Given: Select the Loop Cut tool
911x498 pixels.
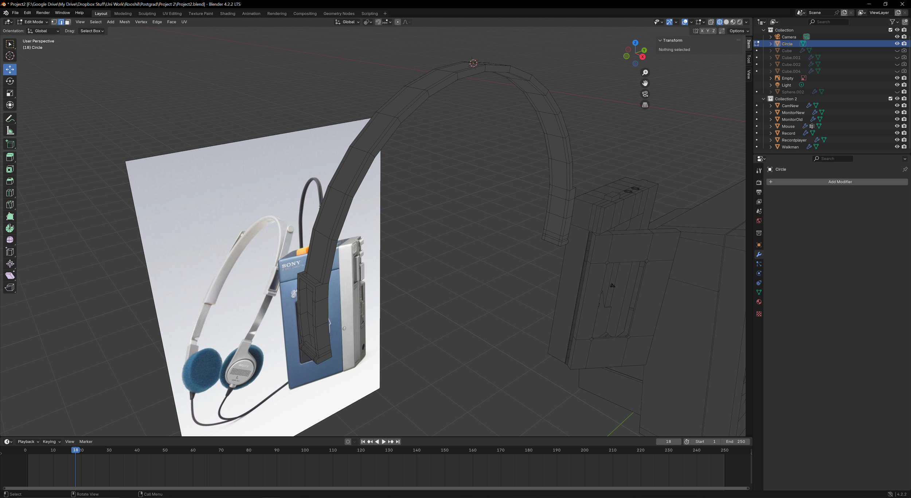Looking at the screenshot, I should click(10, 193).
